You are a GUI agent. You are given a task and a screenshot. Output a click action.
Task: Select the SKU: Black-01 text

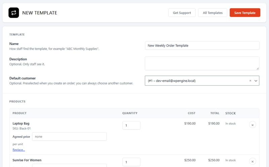[22, 128]
